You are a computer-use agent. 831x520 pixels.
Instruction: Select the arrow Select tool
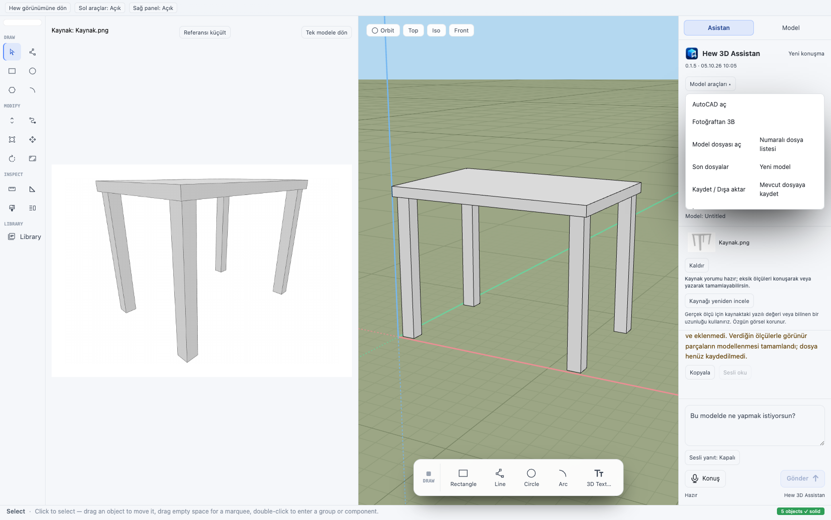point(12,52)
